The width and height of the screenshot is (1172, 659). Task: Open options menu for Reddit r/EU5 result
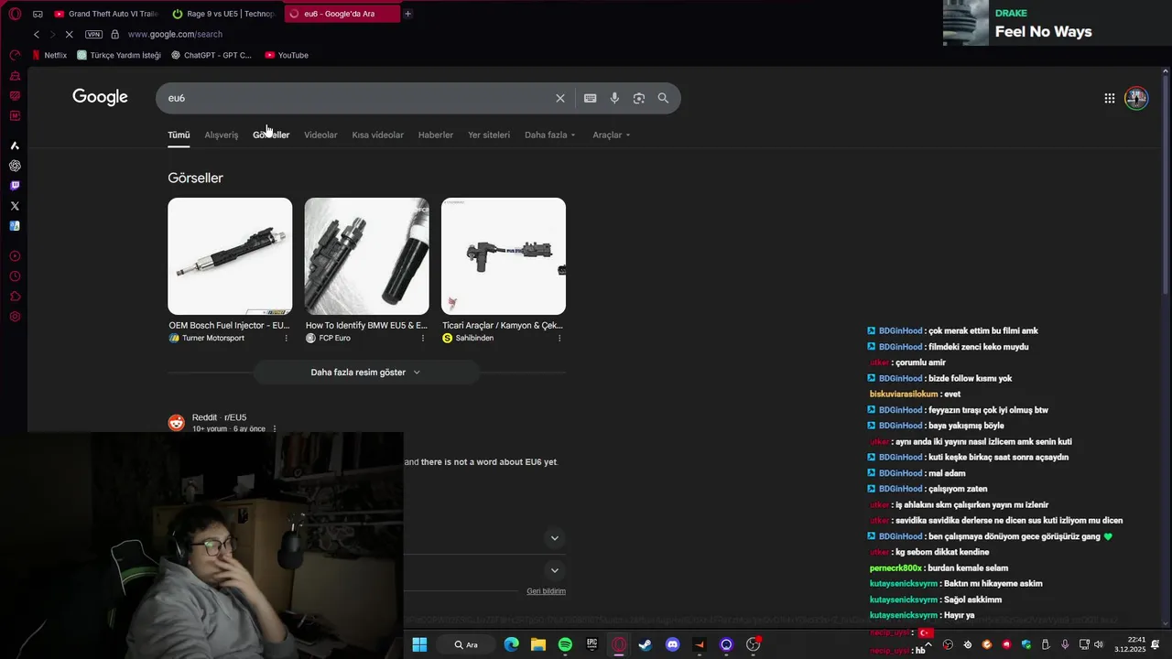click(274, 429)
